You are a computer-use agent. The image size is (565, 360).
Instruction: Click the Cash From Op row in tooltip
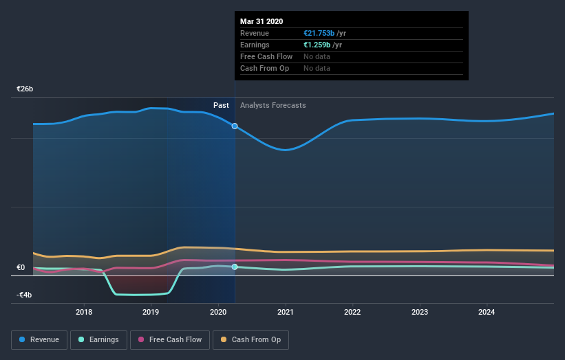352,68
